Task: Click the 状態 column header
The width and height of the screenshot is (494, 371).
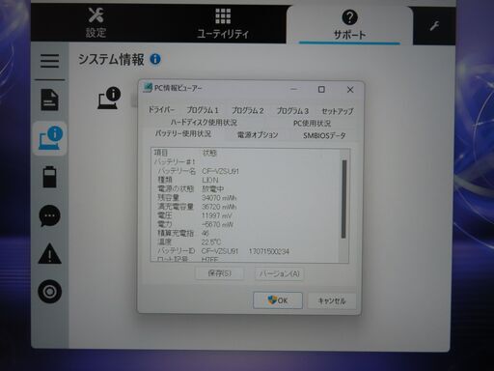Action: pos(209,153)
